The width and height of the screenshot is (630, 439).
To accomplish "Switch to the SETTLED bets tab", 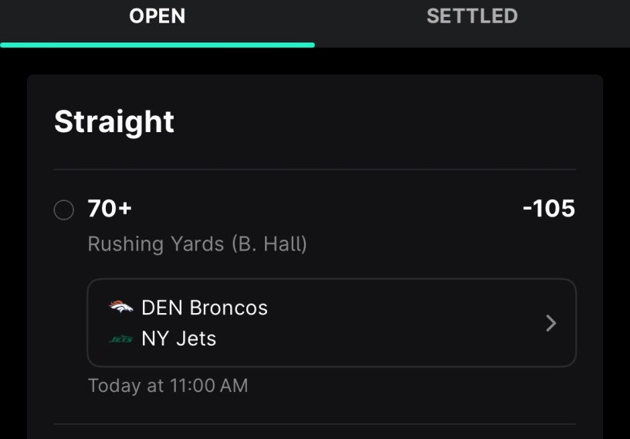I will pyautogui.click(x=472, y=16).
